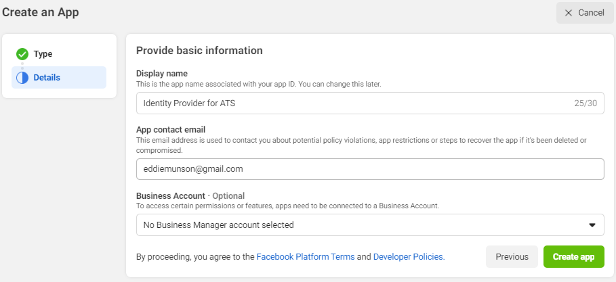This screenshot has width=616, height=282.
Task: Click the 25/30 character counter
Action: (x=585, y=103)
